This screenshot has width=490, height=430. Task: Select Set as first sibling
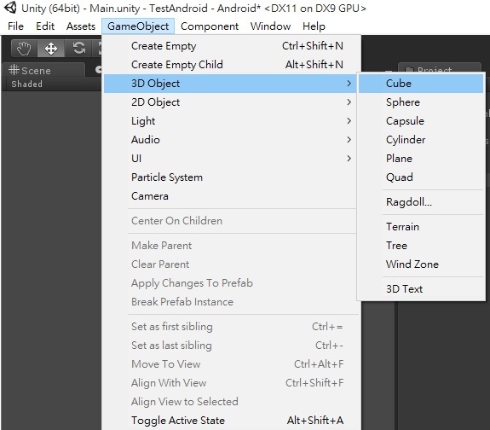[x=231, y=327]
